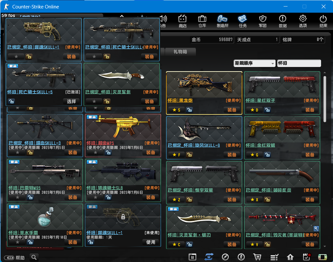Toggle the lock on 星红双子 card
Image resolution: width=333 pixels, height=262 pixels.
pyautogui.click(x=267, y=110)
